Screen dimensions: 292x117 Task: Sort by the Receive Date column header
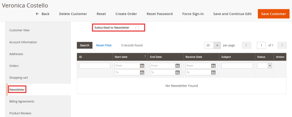coord(201,57)
